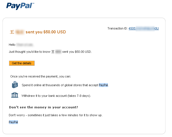Image resolution: width=172 pixels, height=137 pixels.
Task: Click the shopping bag icon
Action: pos(15,85)
